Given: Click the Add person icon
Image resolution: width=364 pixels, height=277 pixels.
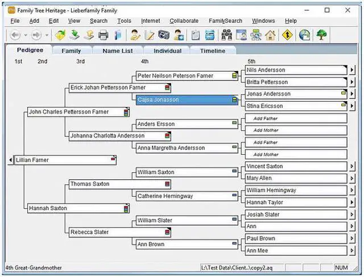Looking at the screenshot, I should point(179,35).
